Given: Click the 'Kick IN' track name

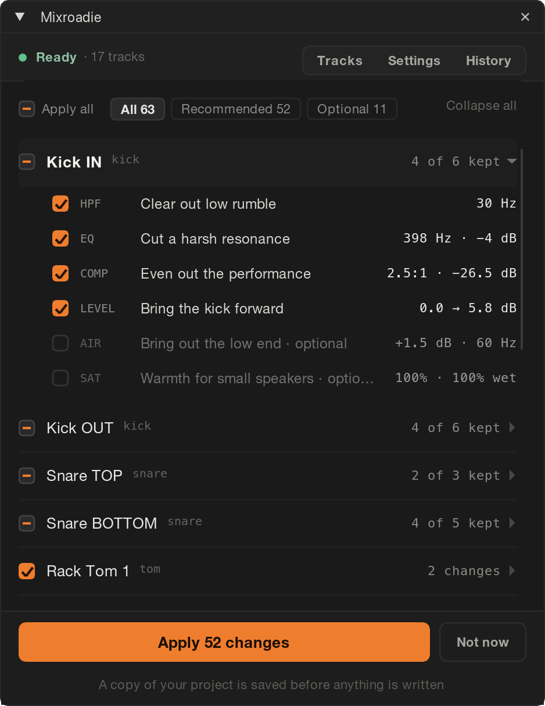Looking at the screenshot, I should (74, 162).
